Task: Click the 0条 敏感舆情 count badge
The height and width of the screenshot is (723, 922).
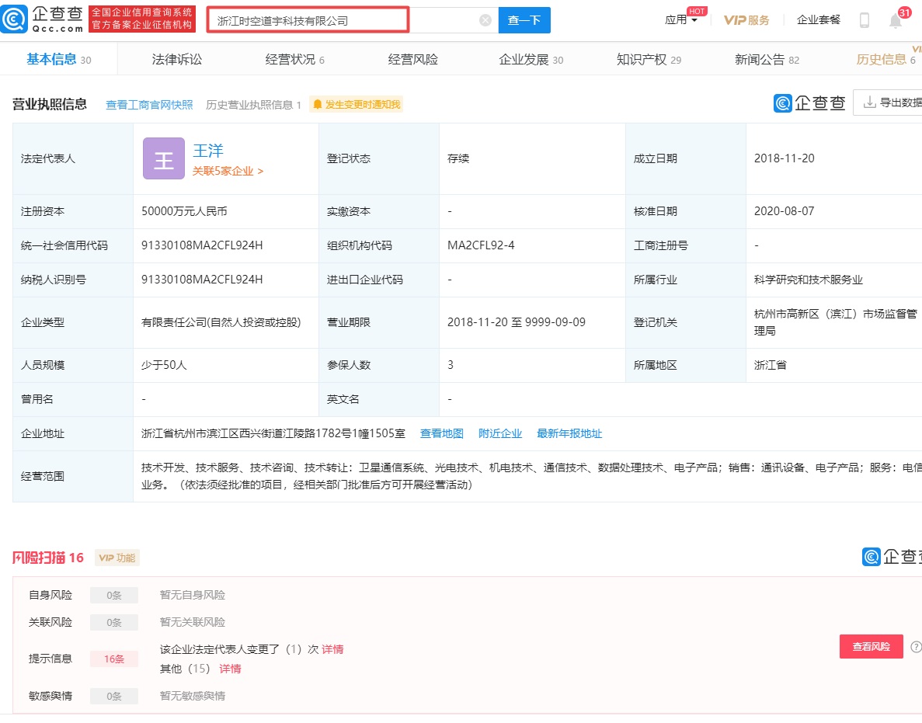Action: [x=114, y=697]
